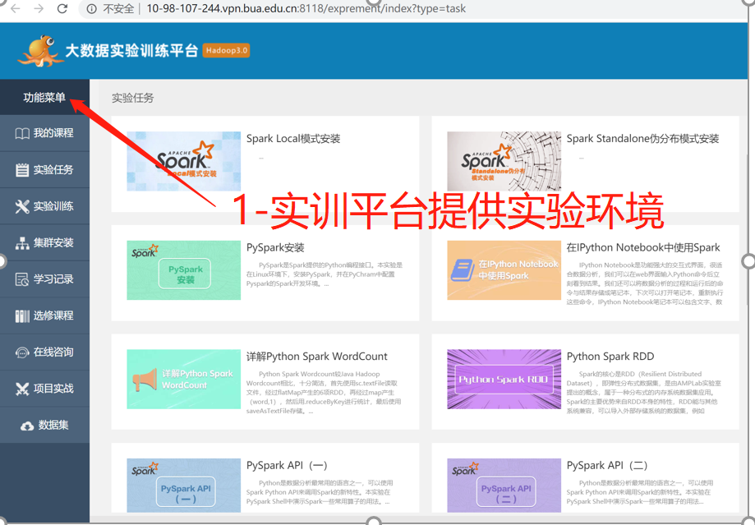This screenshot has width=755, height=525.
Task: Open 选修课程 in the sidebar
Action: [44, 315]
